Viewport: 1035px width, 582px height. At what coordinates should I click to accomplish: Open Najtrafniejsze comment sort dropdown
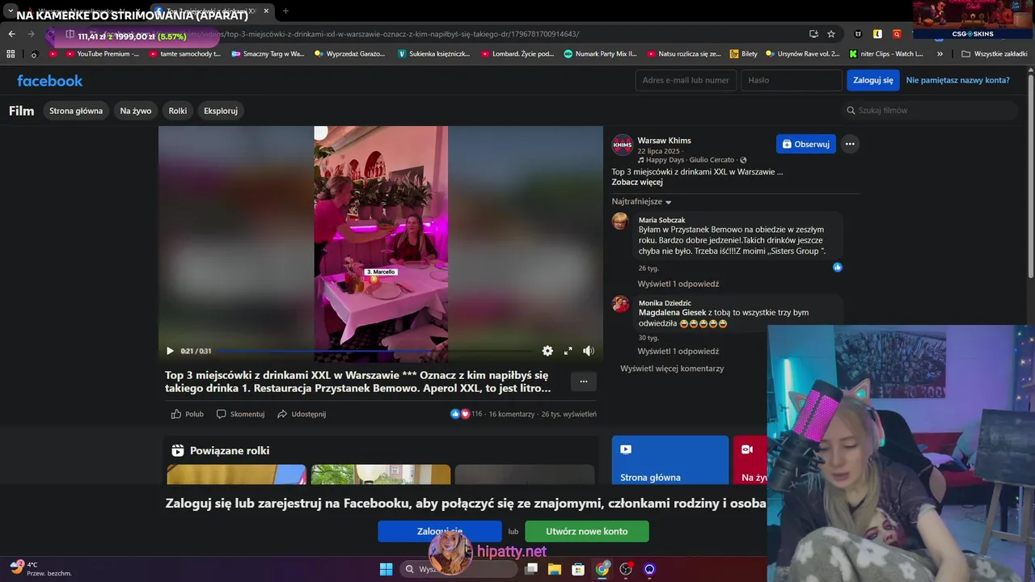pos(642,201)
